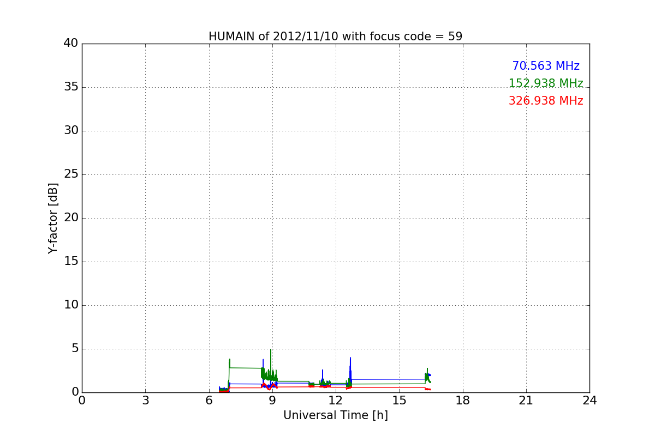The width and height of the screenshot is (655, 436).
Task: Click x-axis tick label 3
Action: (x=145, y=401)
